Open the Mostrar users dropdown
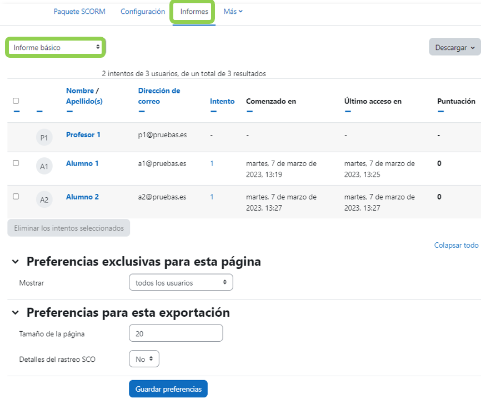Image resolution: width=481 pixels, height=399 pixels. pos(181,282)
